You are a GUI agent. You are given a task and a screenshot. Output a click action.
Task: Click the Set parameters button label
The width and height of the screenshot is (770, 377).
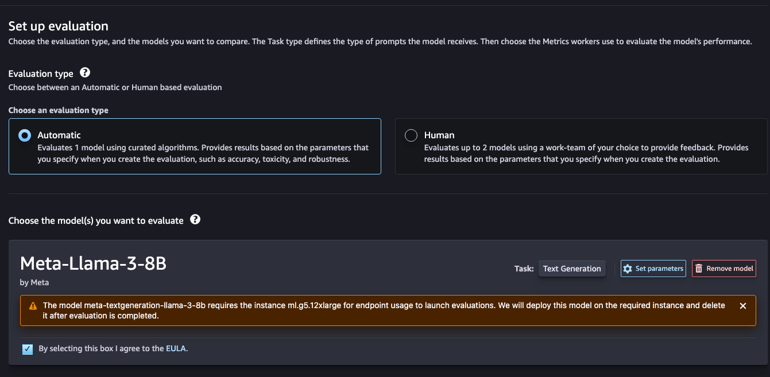[x=659, y=269]
